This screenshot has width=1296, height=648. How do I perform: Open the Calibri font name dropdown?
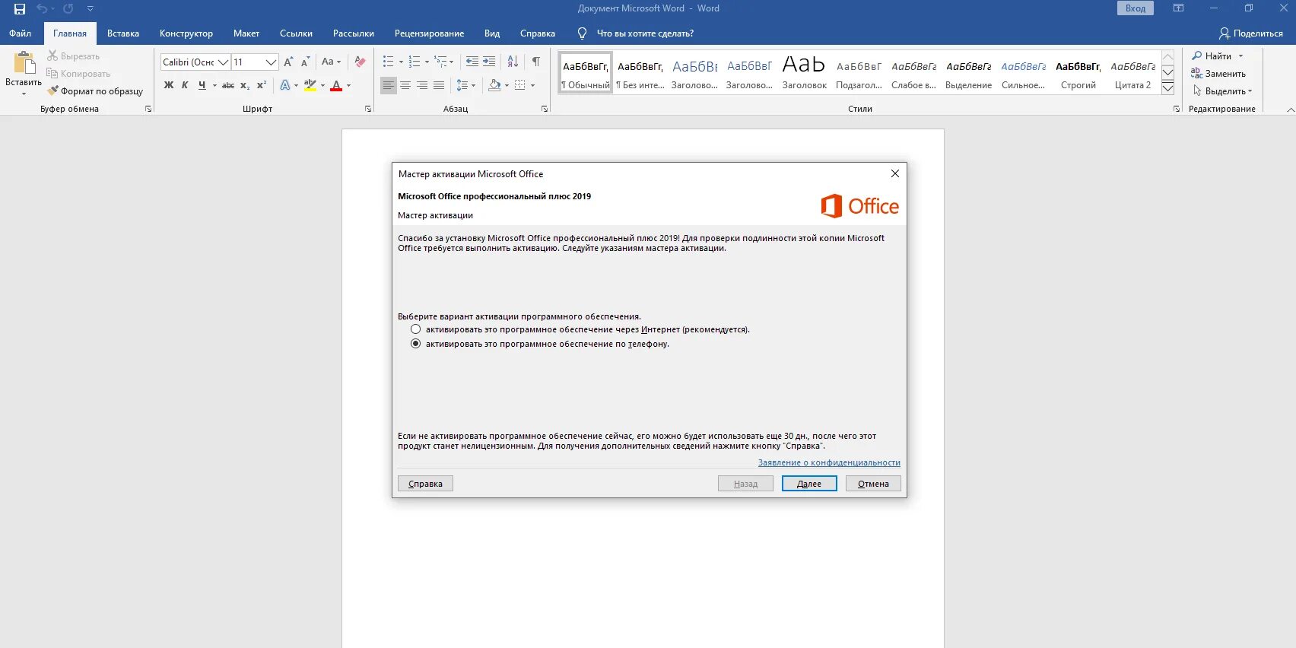(x=223, y=62)
